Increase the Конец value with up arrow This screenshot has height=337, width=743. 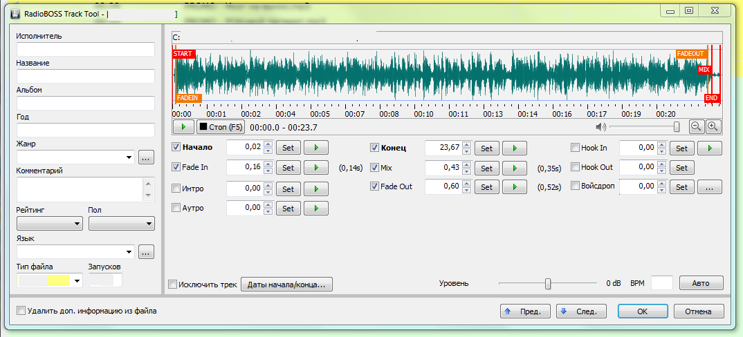(x=466, y=145)
